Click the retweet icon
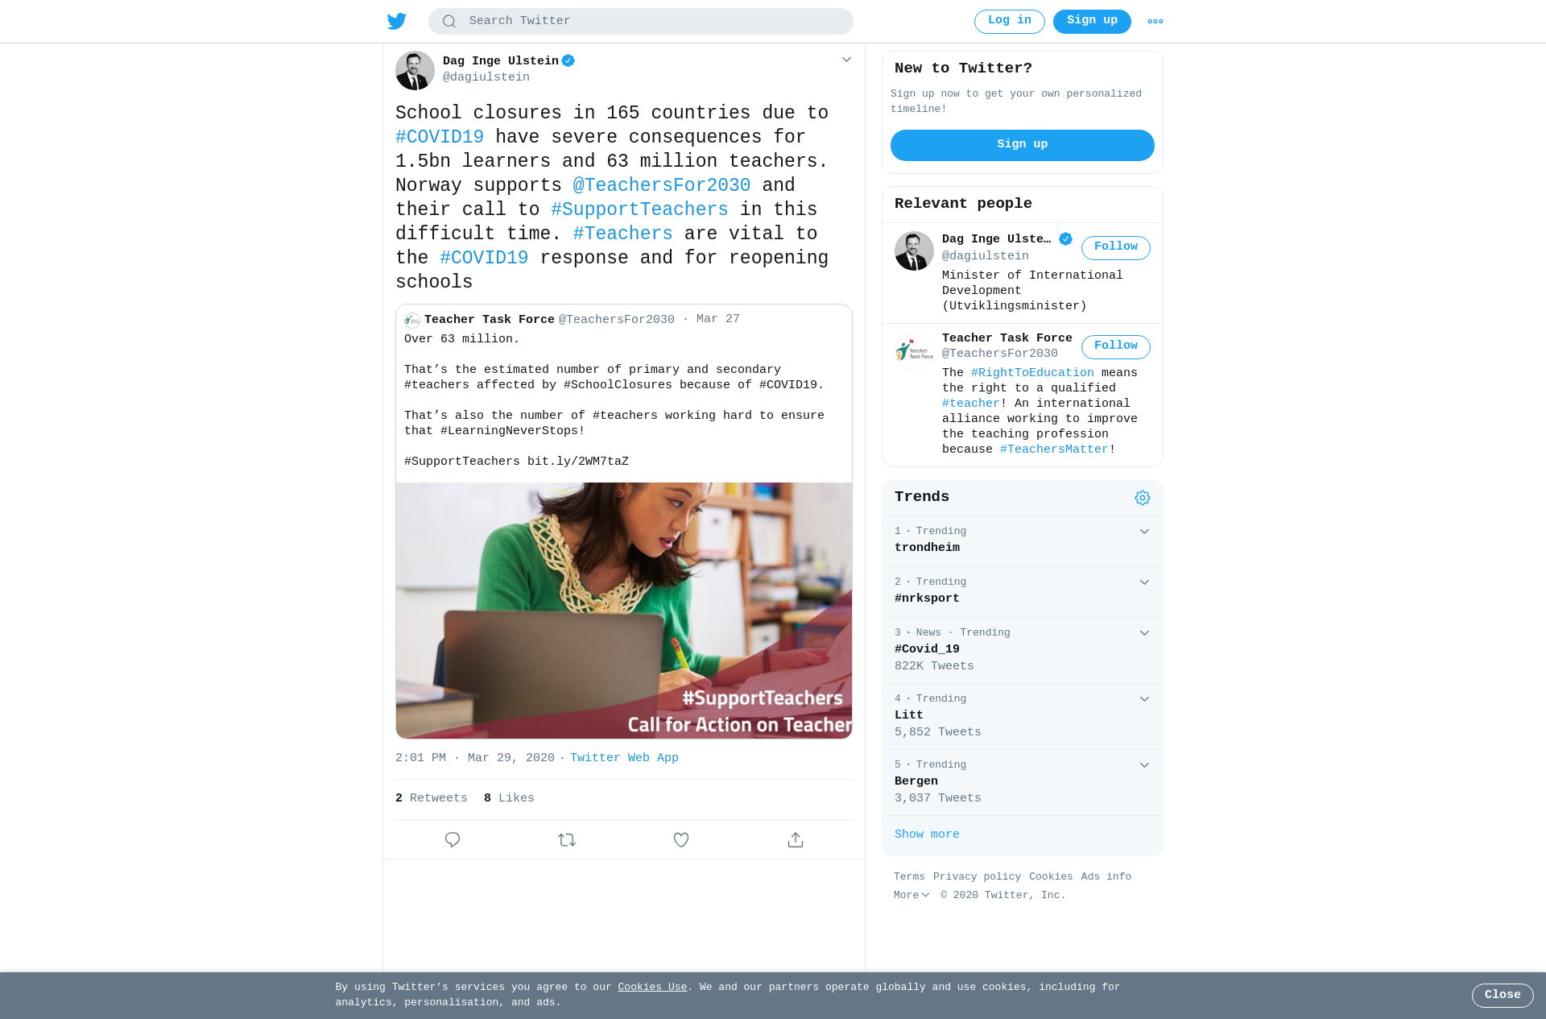Image resolution: width=1546 pixels, height=1019 pixels. [x=567, y=839]
